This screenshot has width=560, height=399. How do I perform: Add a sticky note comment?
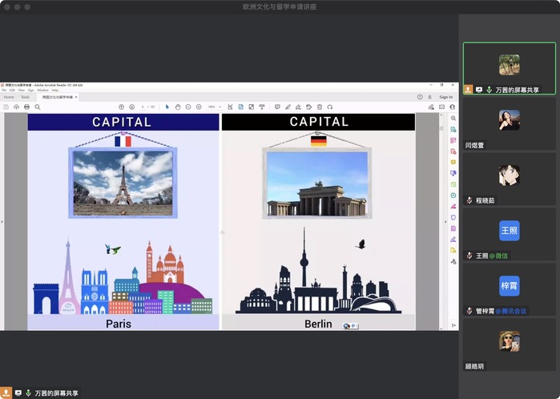277,107
